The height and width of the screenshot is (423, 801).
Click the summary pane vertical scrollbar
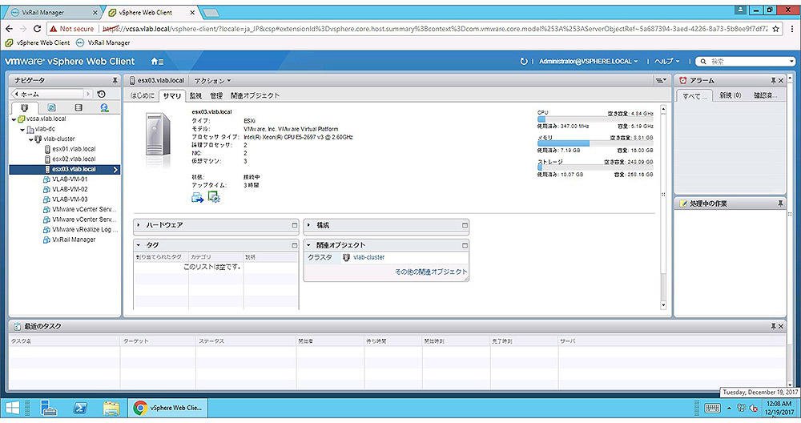663,207
